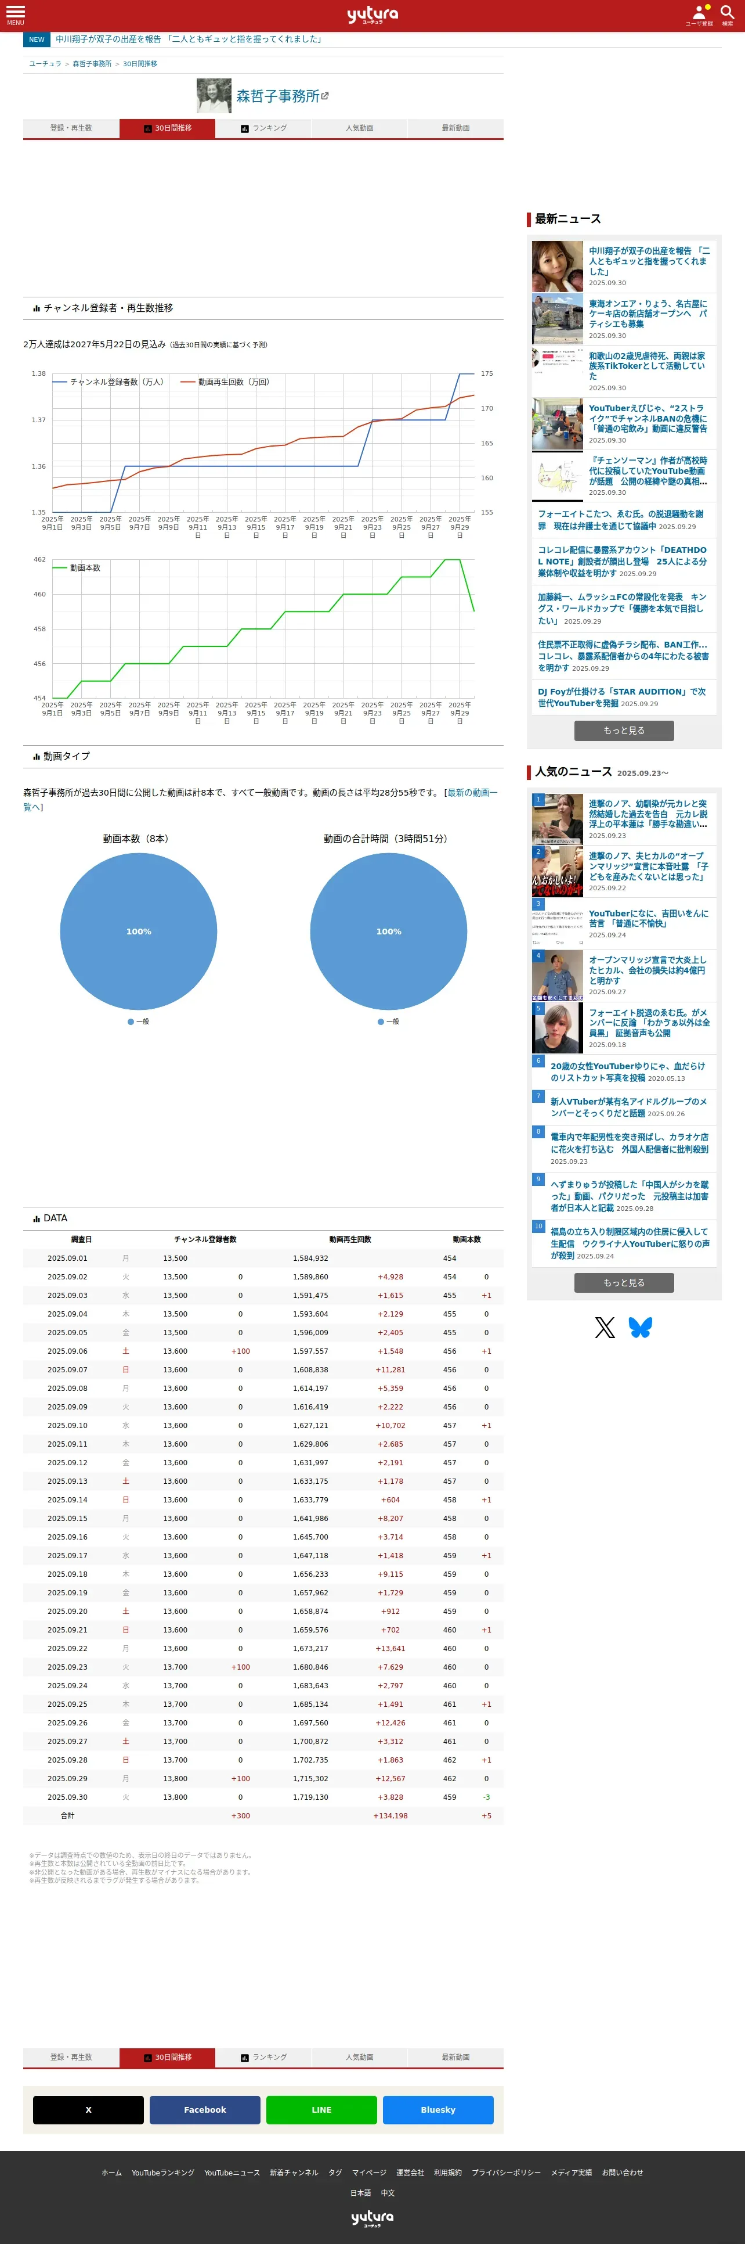
Task: Toggle 動画再生回数 legend in chart
Action: click(x=225, y=382)
